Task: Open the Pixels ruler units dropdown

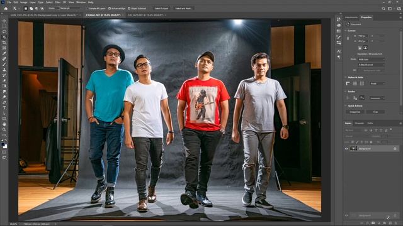Action: (377, 83)
